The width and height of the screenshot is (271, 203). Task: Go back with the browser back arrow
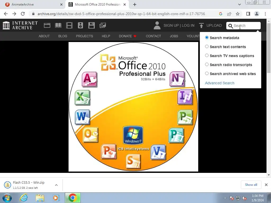(6, 14)
